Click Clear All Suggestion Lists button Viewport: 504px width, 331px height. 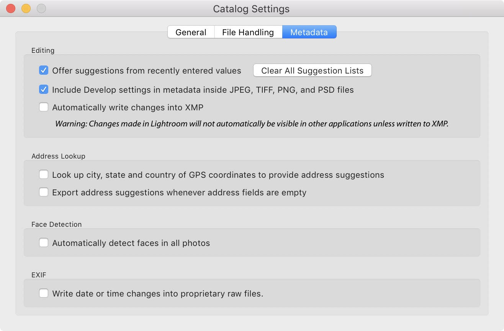pos(313,70)
